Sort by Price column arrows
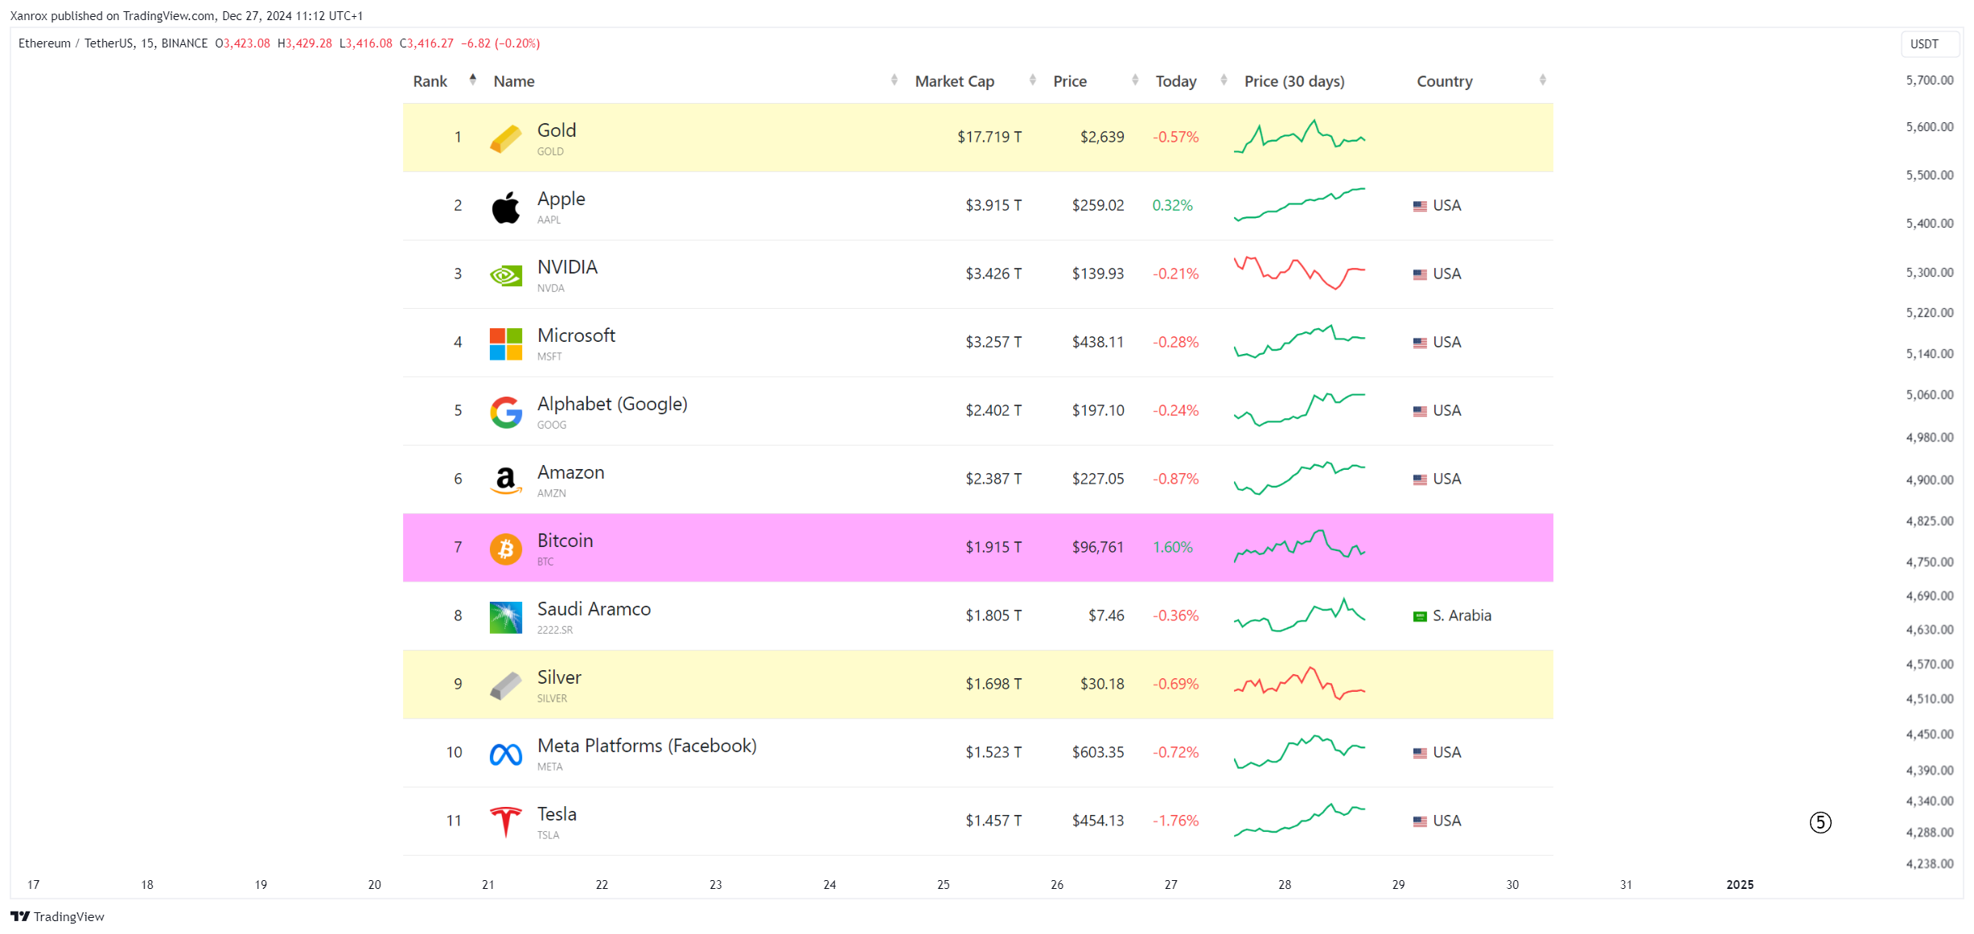The image size is (1974, 934). 1135,80
